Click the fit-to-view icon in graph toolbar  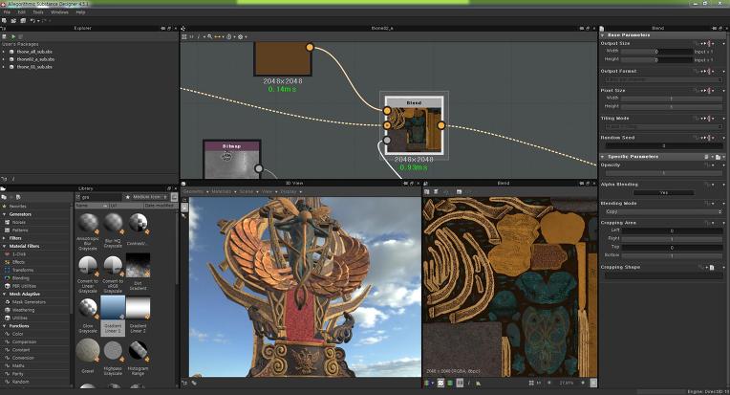184,36
